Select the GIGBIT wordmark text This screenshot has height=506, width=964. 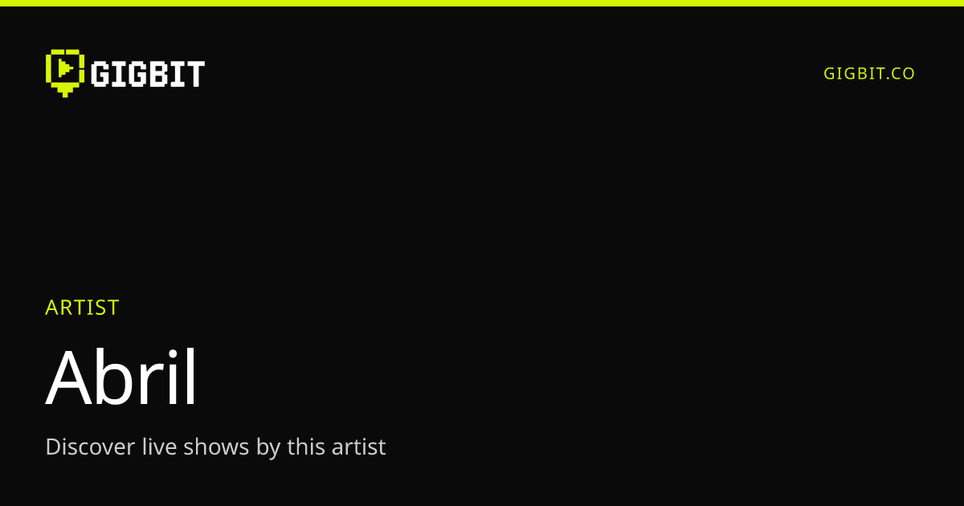pos(148,74)
